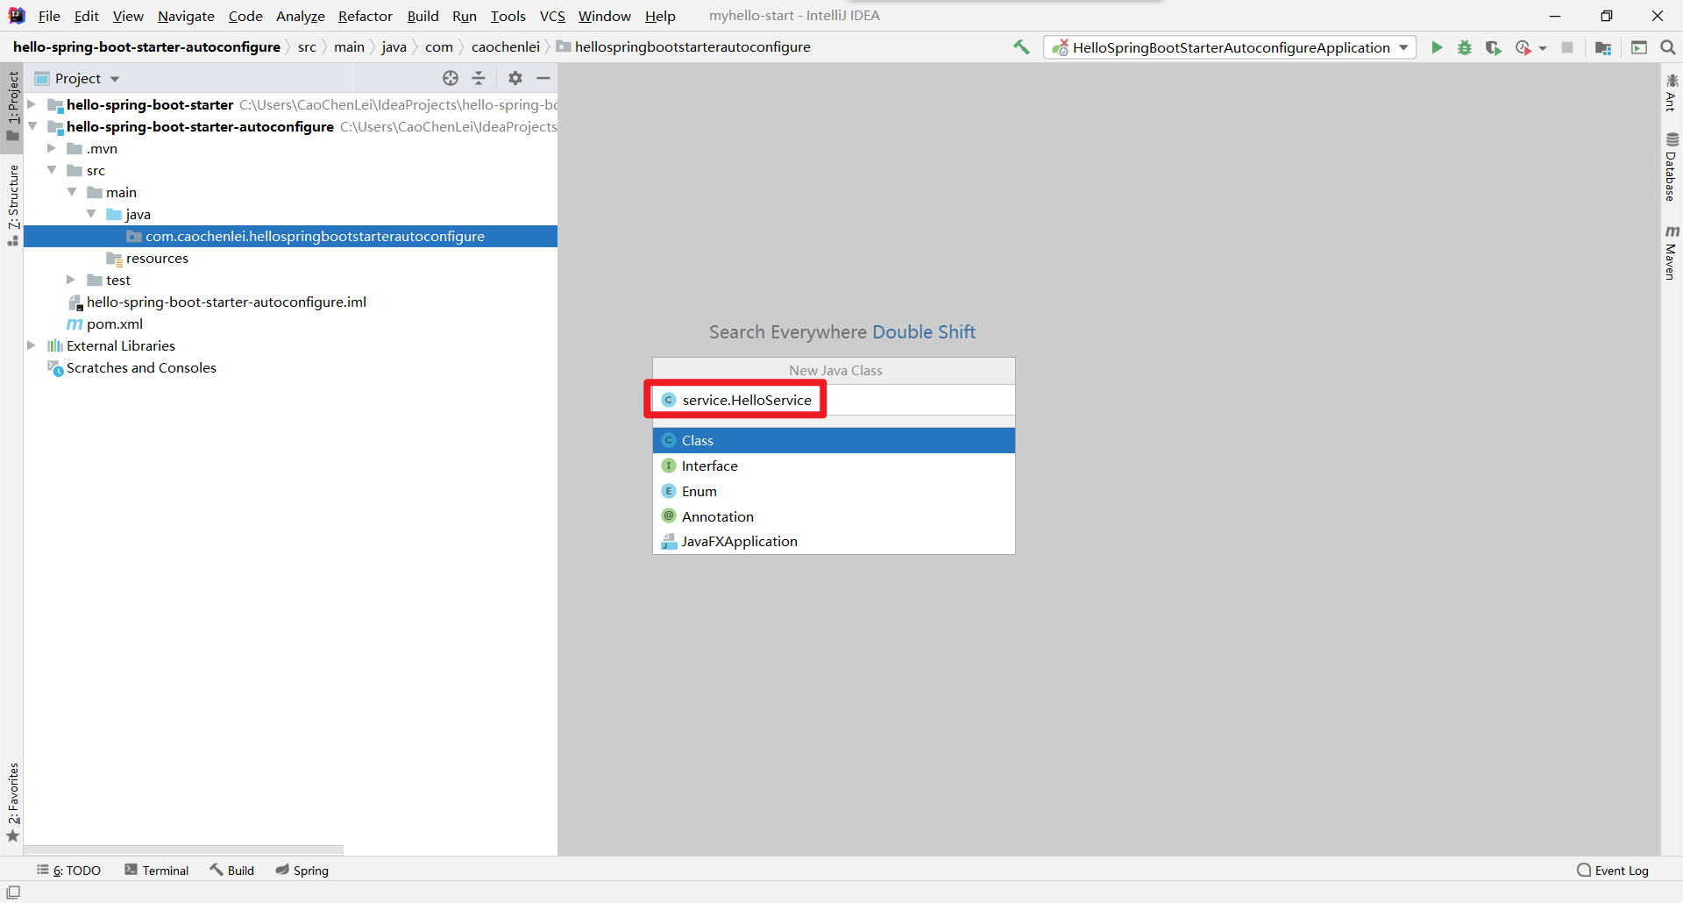The height and width of the screenshot is (903, 1683).
Task: Open the Structure side tab
Action: pyautogui.click(x=12, y=204)
